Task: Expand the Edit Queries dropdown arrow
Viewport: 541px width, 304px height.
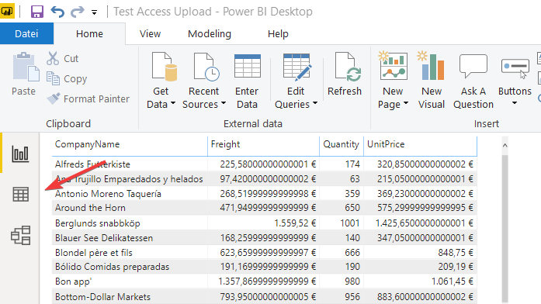Action: pos(314,103)
